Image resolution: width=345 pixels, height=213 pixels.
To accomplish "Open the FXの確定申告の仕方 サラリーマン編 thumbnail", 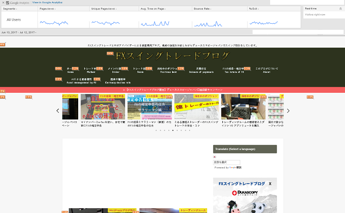I will click(150, 107).
